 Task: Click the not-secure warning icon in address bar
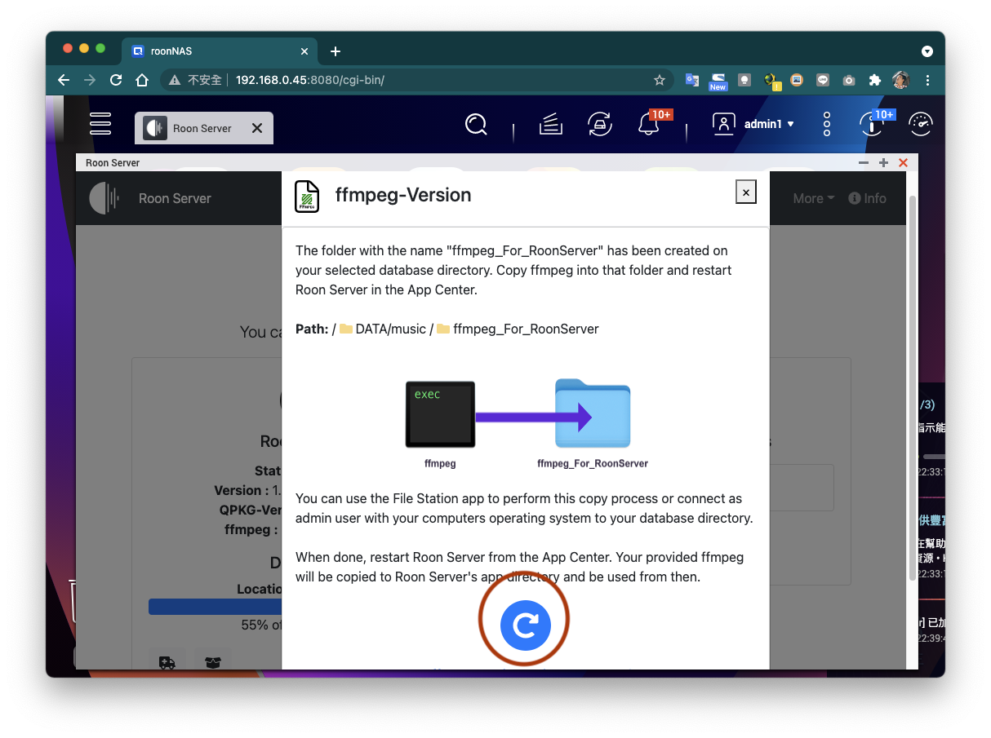pyautogui.click(x=175, y=80)
